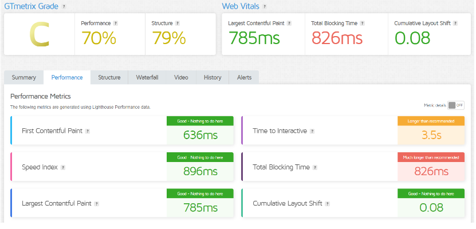Viewport: 476px width, 229px height.
Task: Click the Lighthouse Performance data description text
Action: [80, 107]
